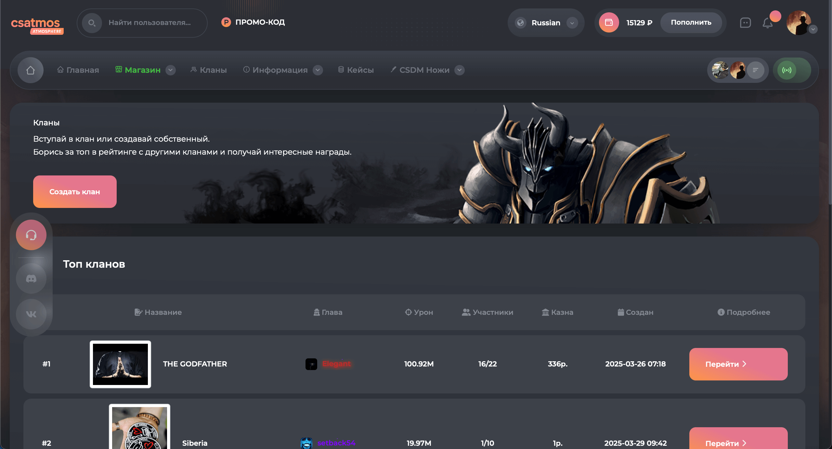Viewport: 832px width, 449px height.
Task: Click the 2025-03-26 07:18 creation date
Action: [635, 364]
